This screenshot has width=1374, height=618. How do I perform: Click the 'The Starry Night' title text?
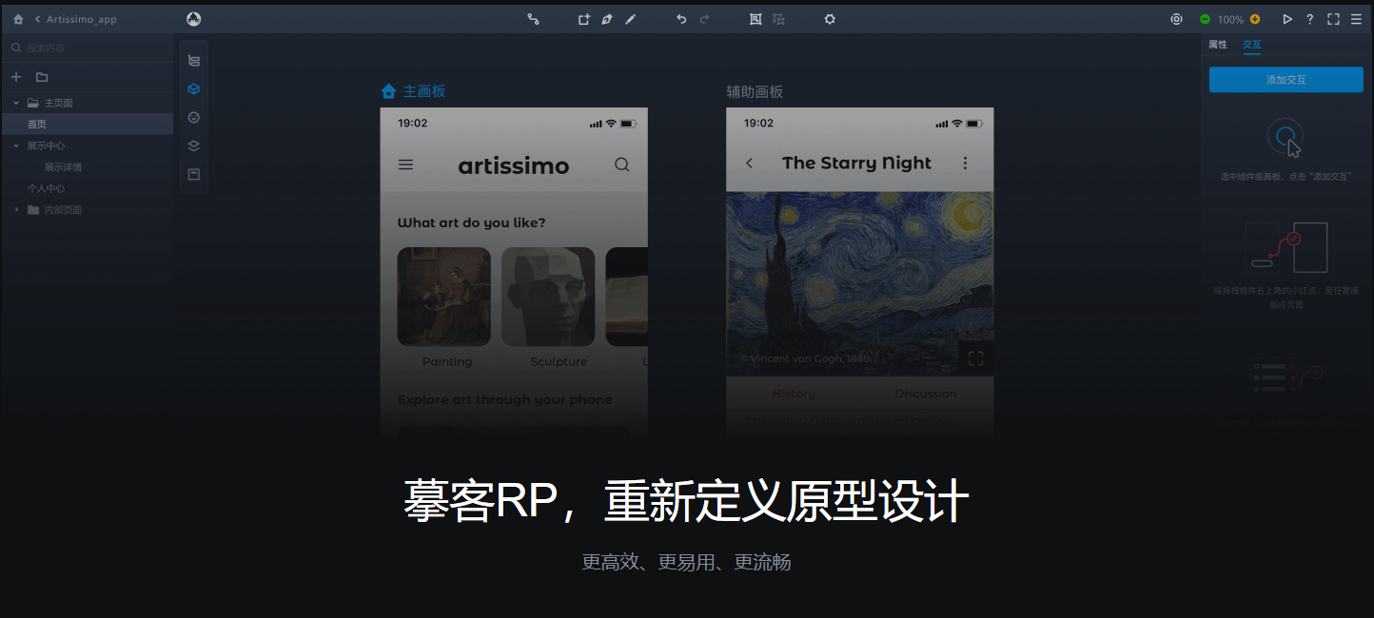tap(856, 164)
